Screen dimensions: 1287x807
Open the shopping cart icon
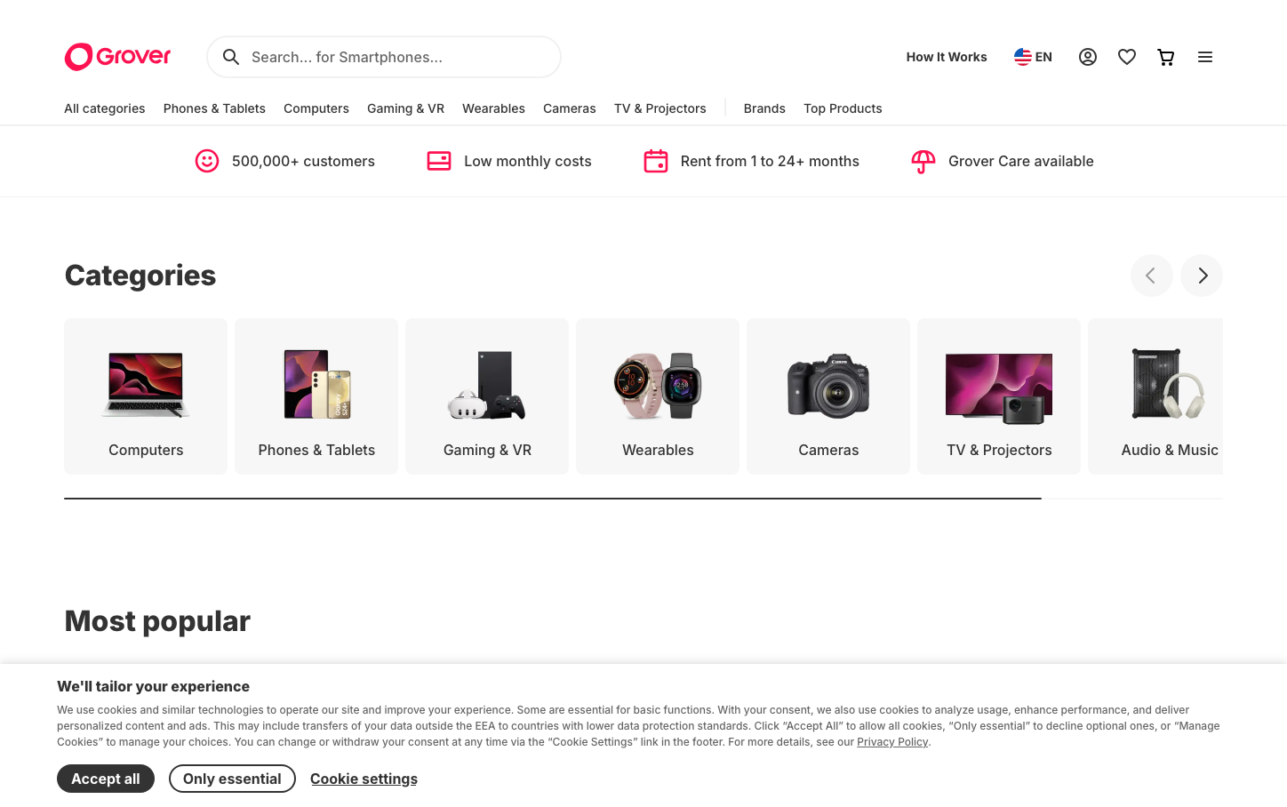pos(1165,57)
